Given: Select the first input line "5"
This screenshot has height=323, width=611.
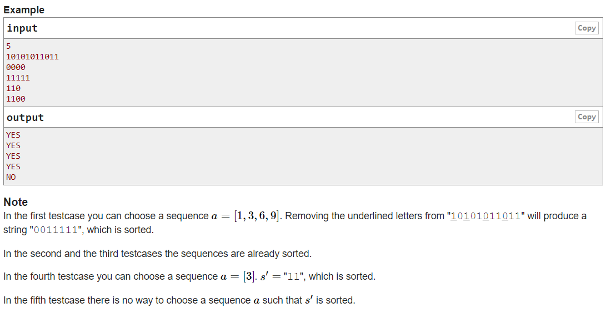Looking at the screenshot, I should [x=8, y=46].
